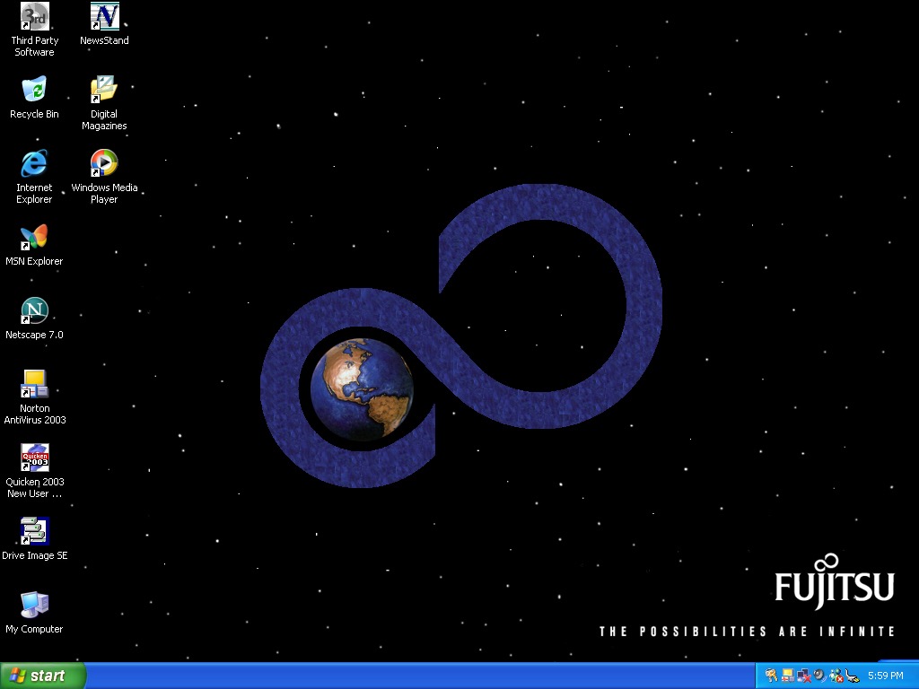Click the Start button

pos(43,676)
